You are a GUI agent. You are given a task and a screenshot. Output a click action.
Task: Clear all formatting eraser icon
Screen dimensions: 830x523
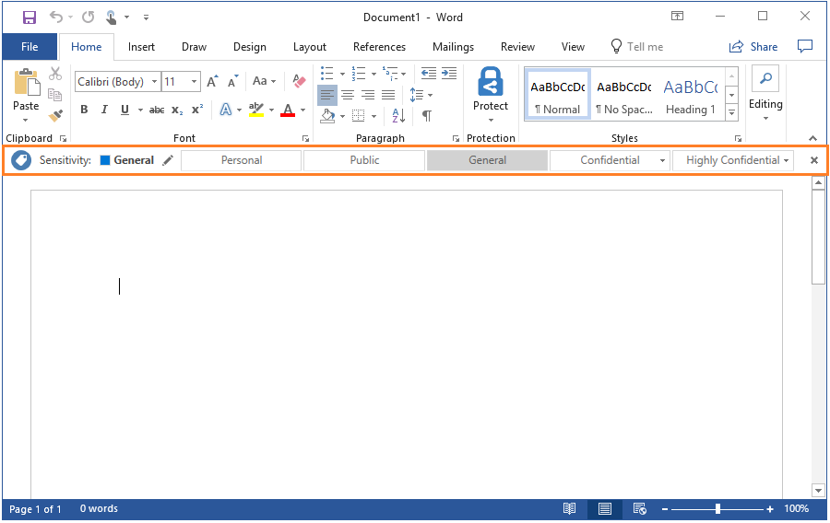coord(299,81)
